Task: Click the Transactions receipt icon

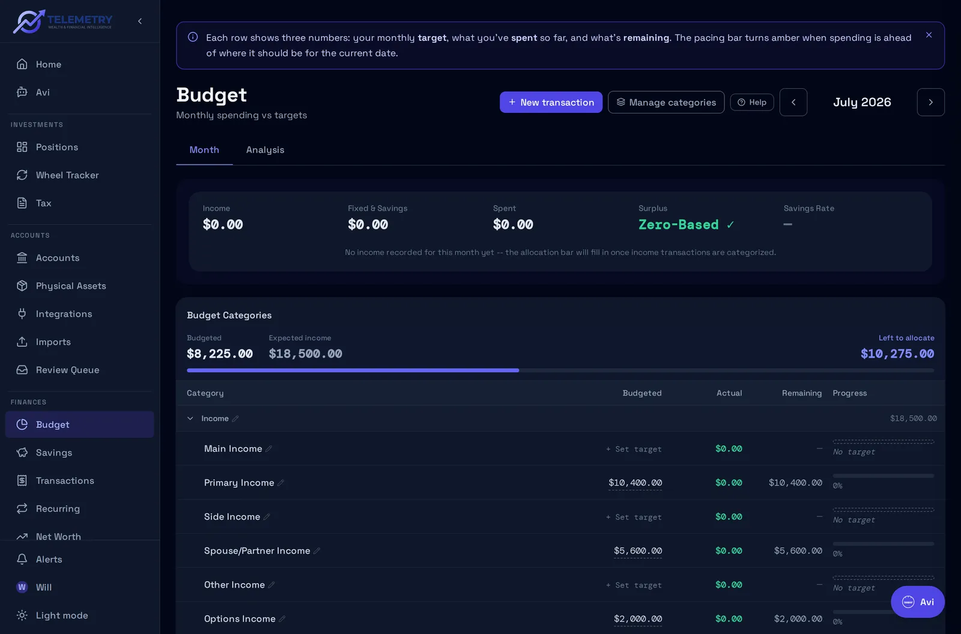Action: coord(22,480)
